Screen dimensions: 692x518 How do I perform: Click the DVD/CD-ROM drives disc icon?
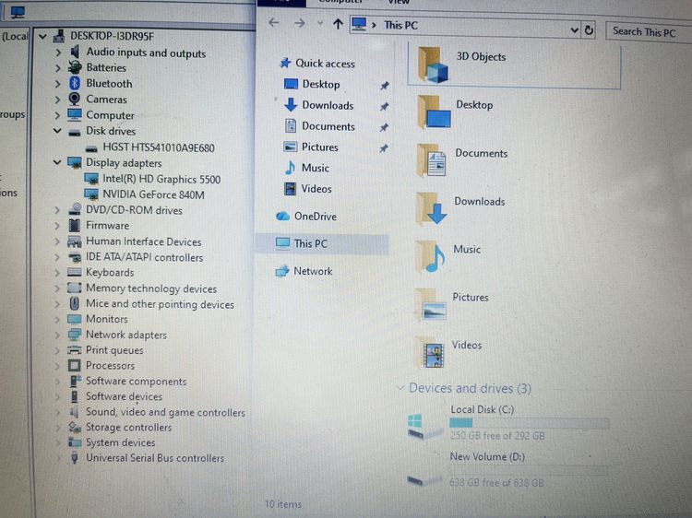[x=75, y=209]
